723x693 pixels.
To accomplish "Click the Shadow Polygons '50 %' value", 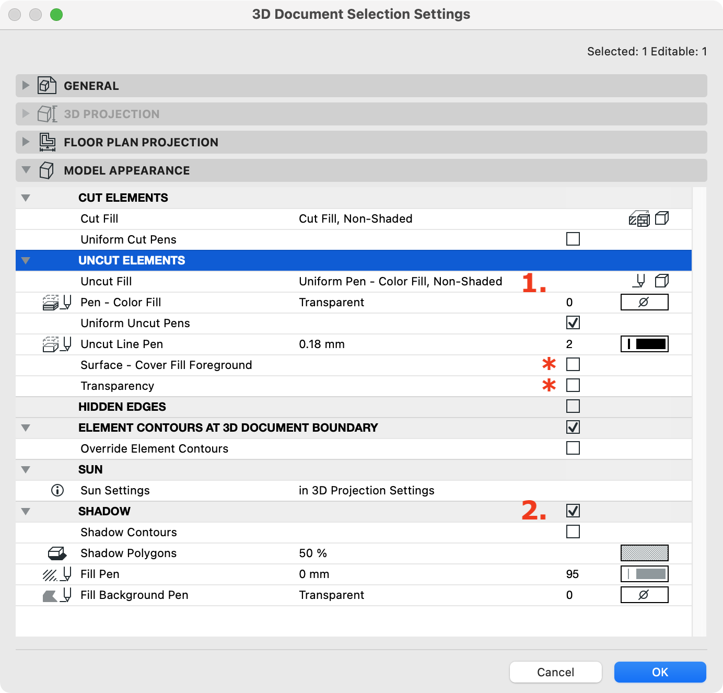I will (313, 553).
